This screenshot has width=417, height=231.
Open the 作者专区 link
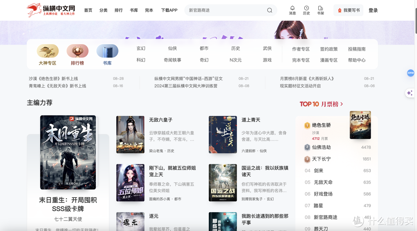301,49
